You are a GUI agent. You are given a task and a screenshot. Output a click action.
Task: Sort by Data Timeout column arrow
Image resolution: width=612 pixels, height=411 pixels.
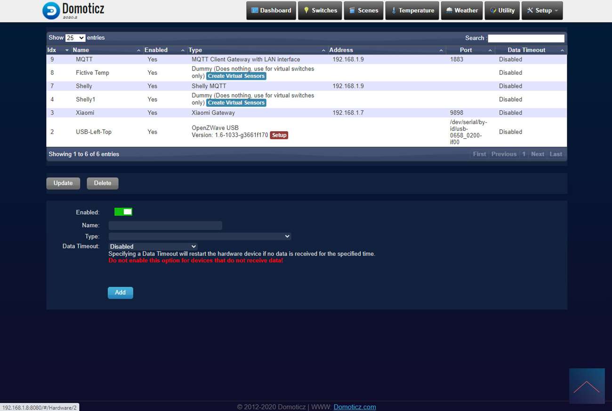point(562,50)
